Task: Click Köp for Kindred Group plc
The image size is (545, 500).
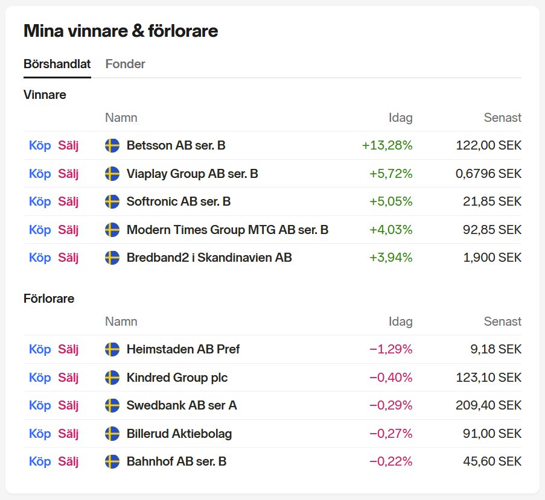Action: coord(40,378)
